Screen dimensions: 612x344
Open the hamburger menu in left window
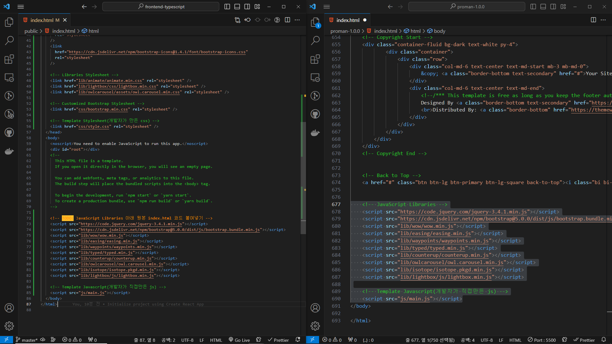(21, 7)
